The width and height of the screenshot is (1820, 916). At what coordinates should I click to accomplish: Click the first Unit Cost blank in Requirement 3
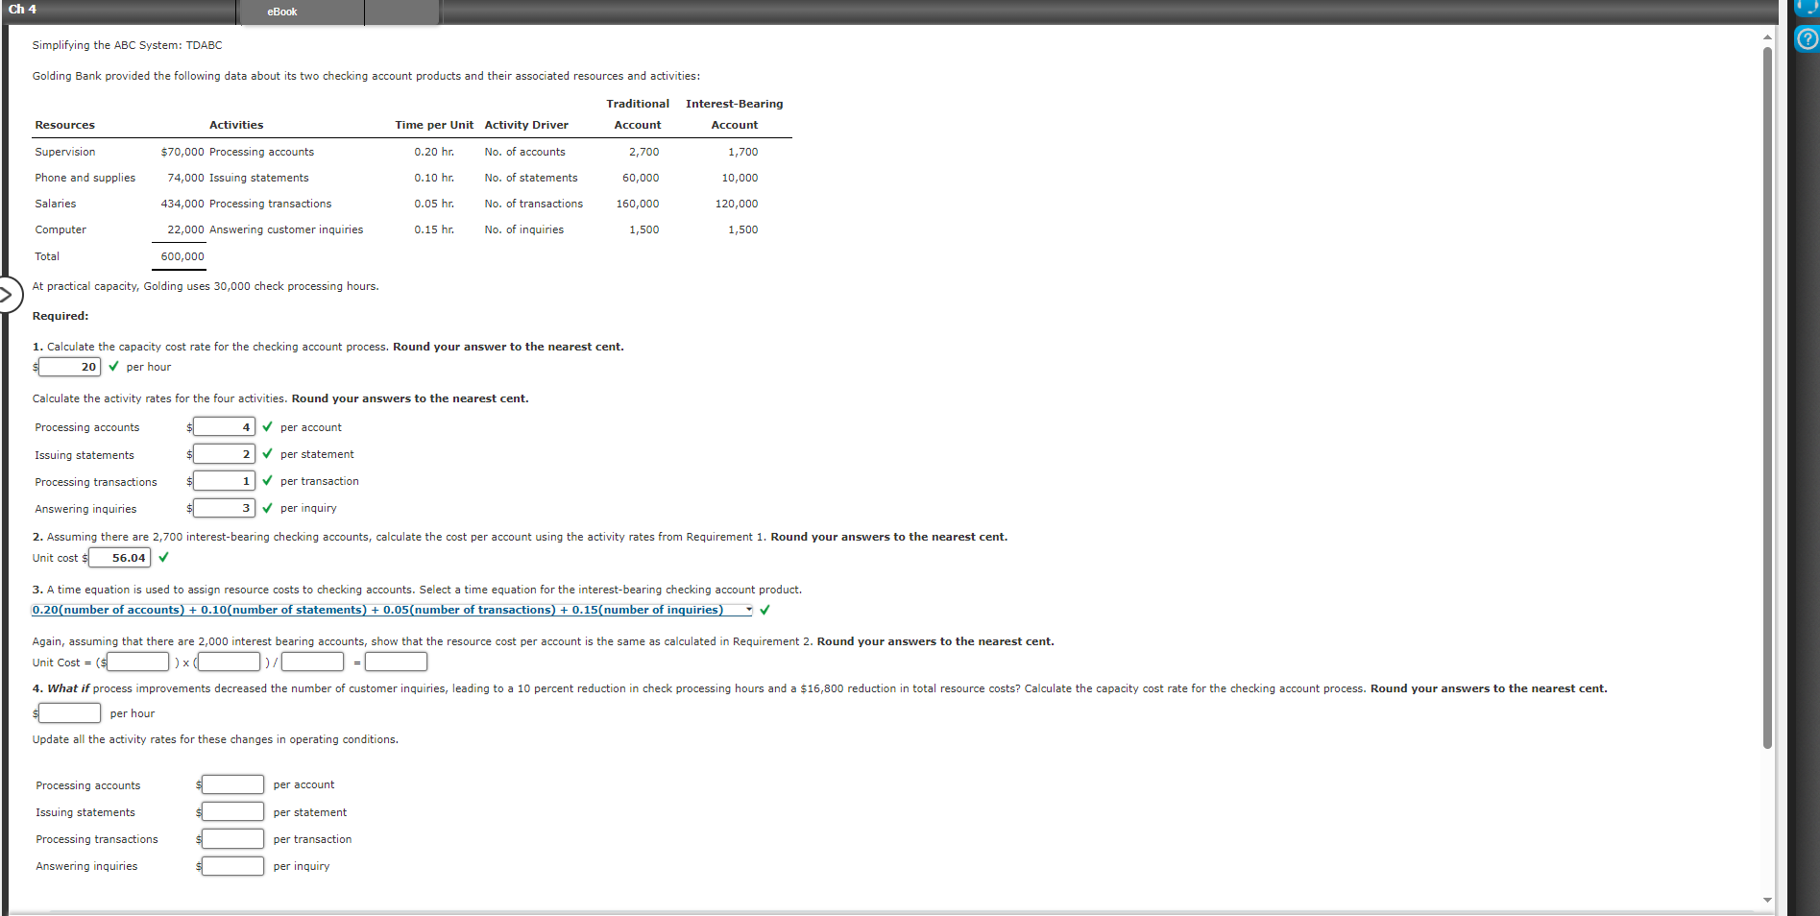click(137, 661)
